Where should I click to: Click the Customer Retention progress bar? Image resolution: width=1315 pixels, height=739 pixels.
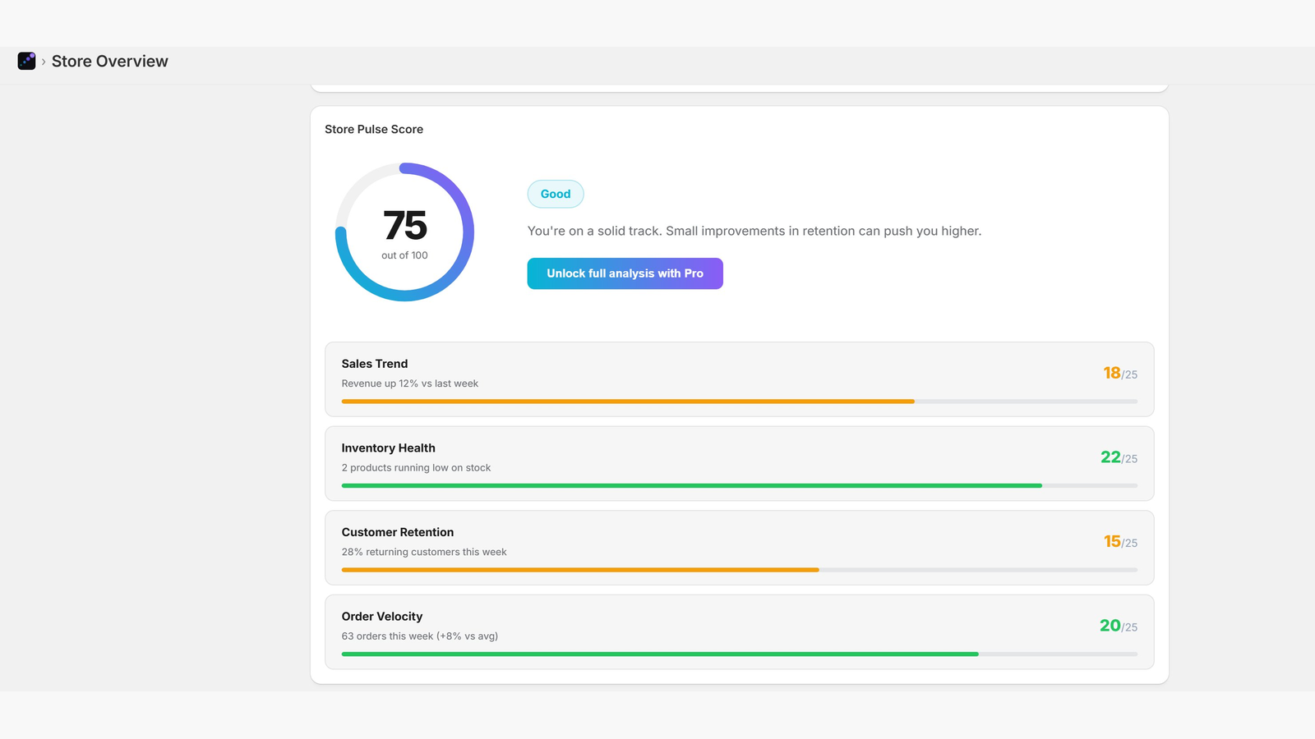point(740,570)
